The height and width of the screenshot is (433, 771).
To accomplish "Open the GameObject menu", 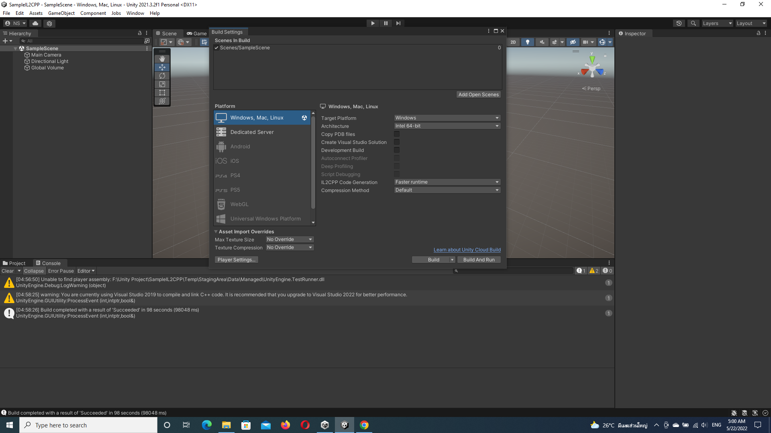I will (x=61, y=13).
